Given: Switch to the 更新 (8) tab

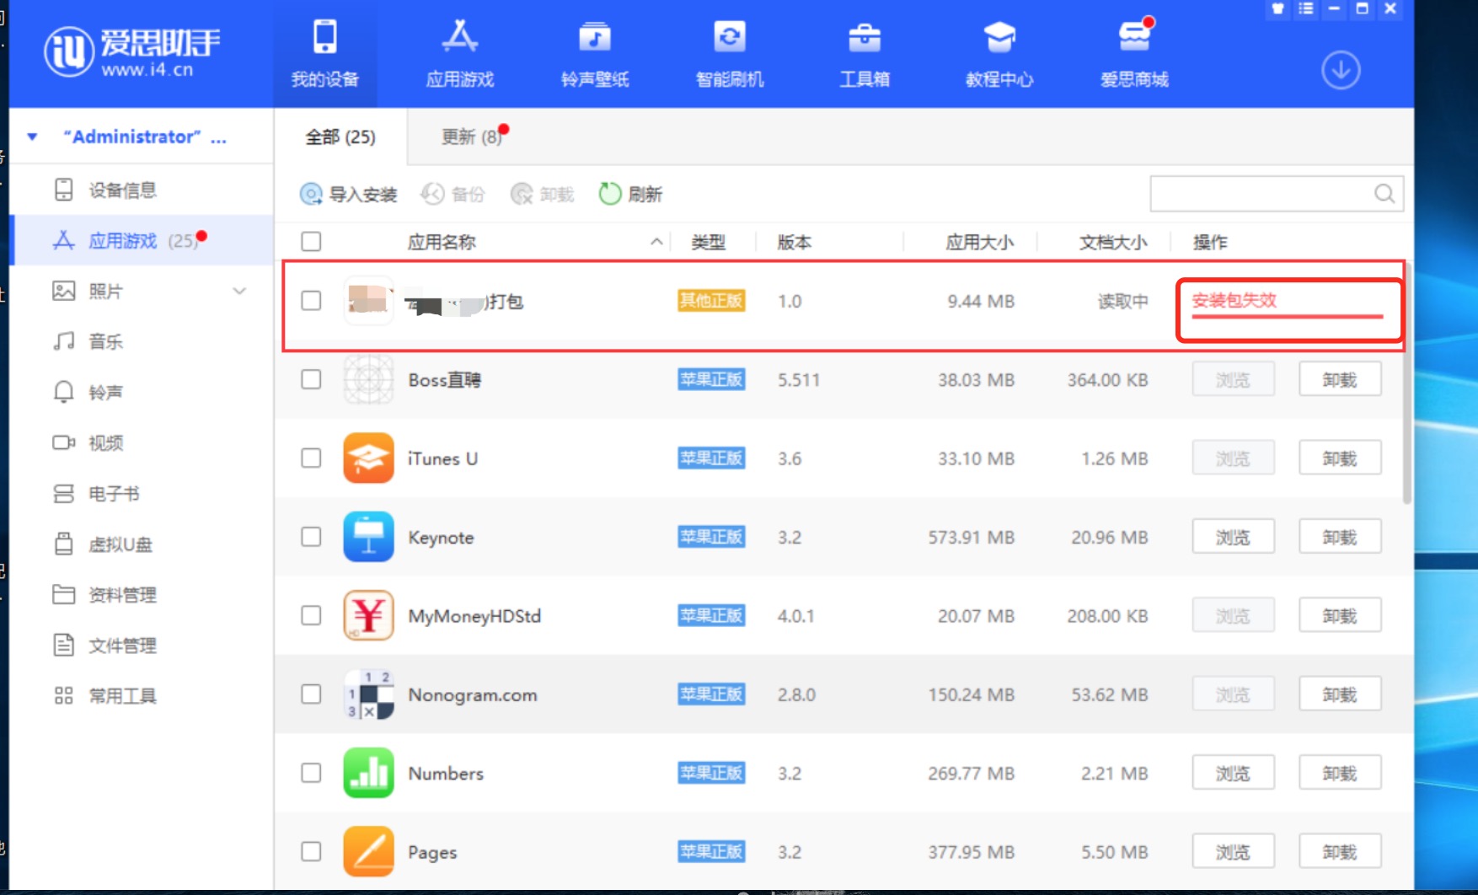Looking at the screenshot, I should pyautogui.click(x=469, y=137).
